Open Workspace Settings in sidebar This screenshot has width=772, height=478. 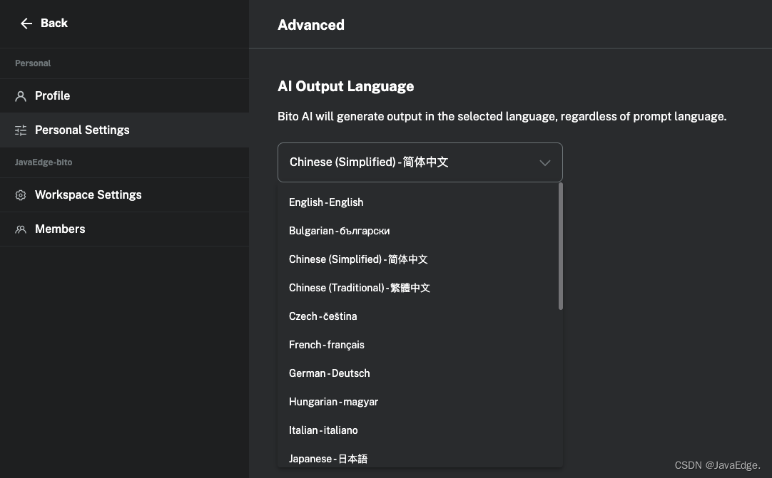tap(125, 194)
